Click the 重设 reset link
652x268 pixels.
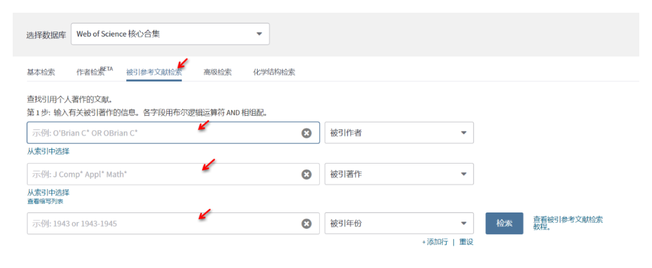(x=466, y=242)
